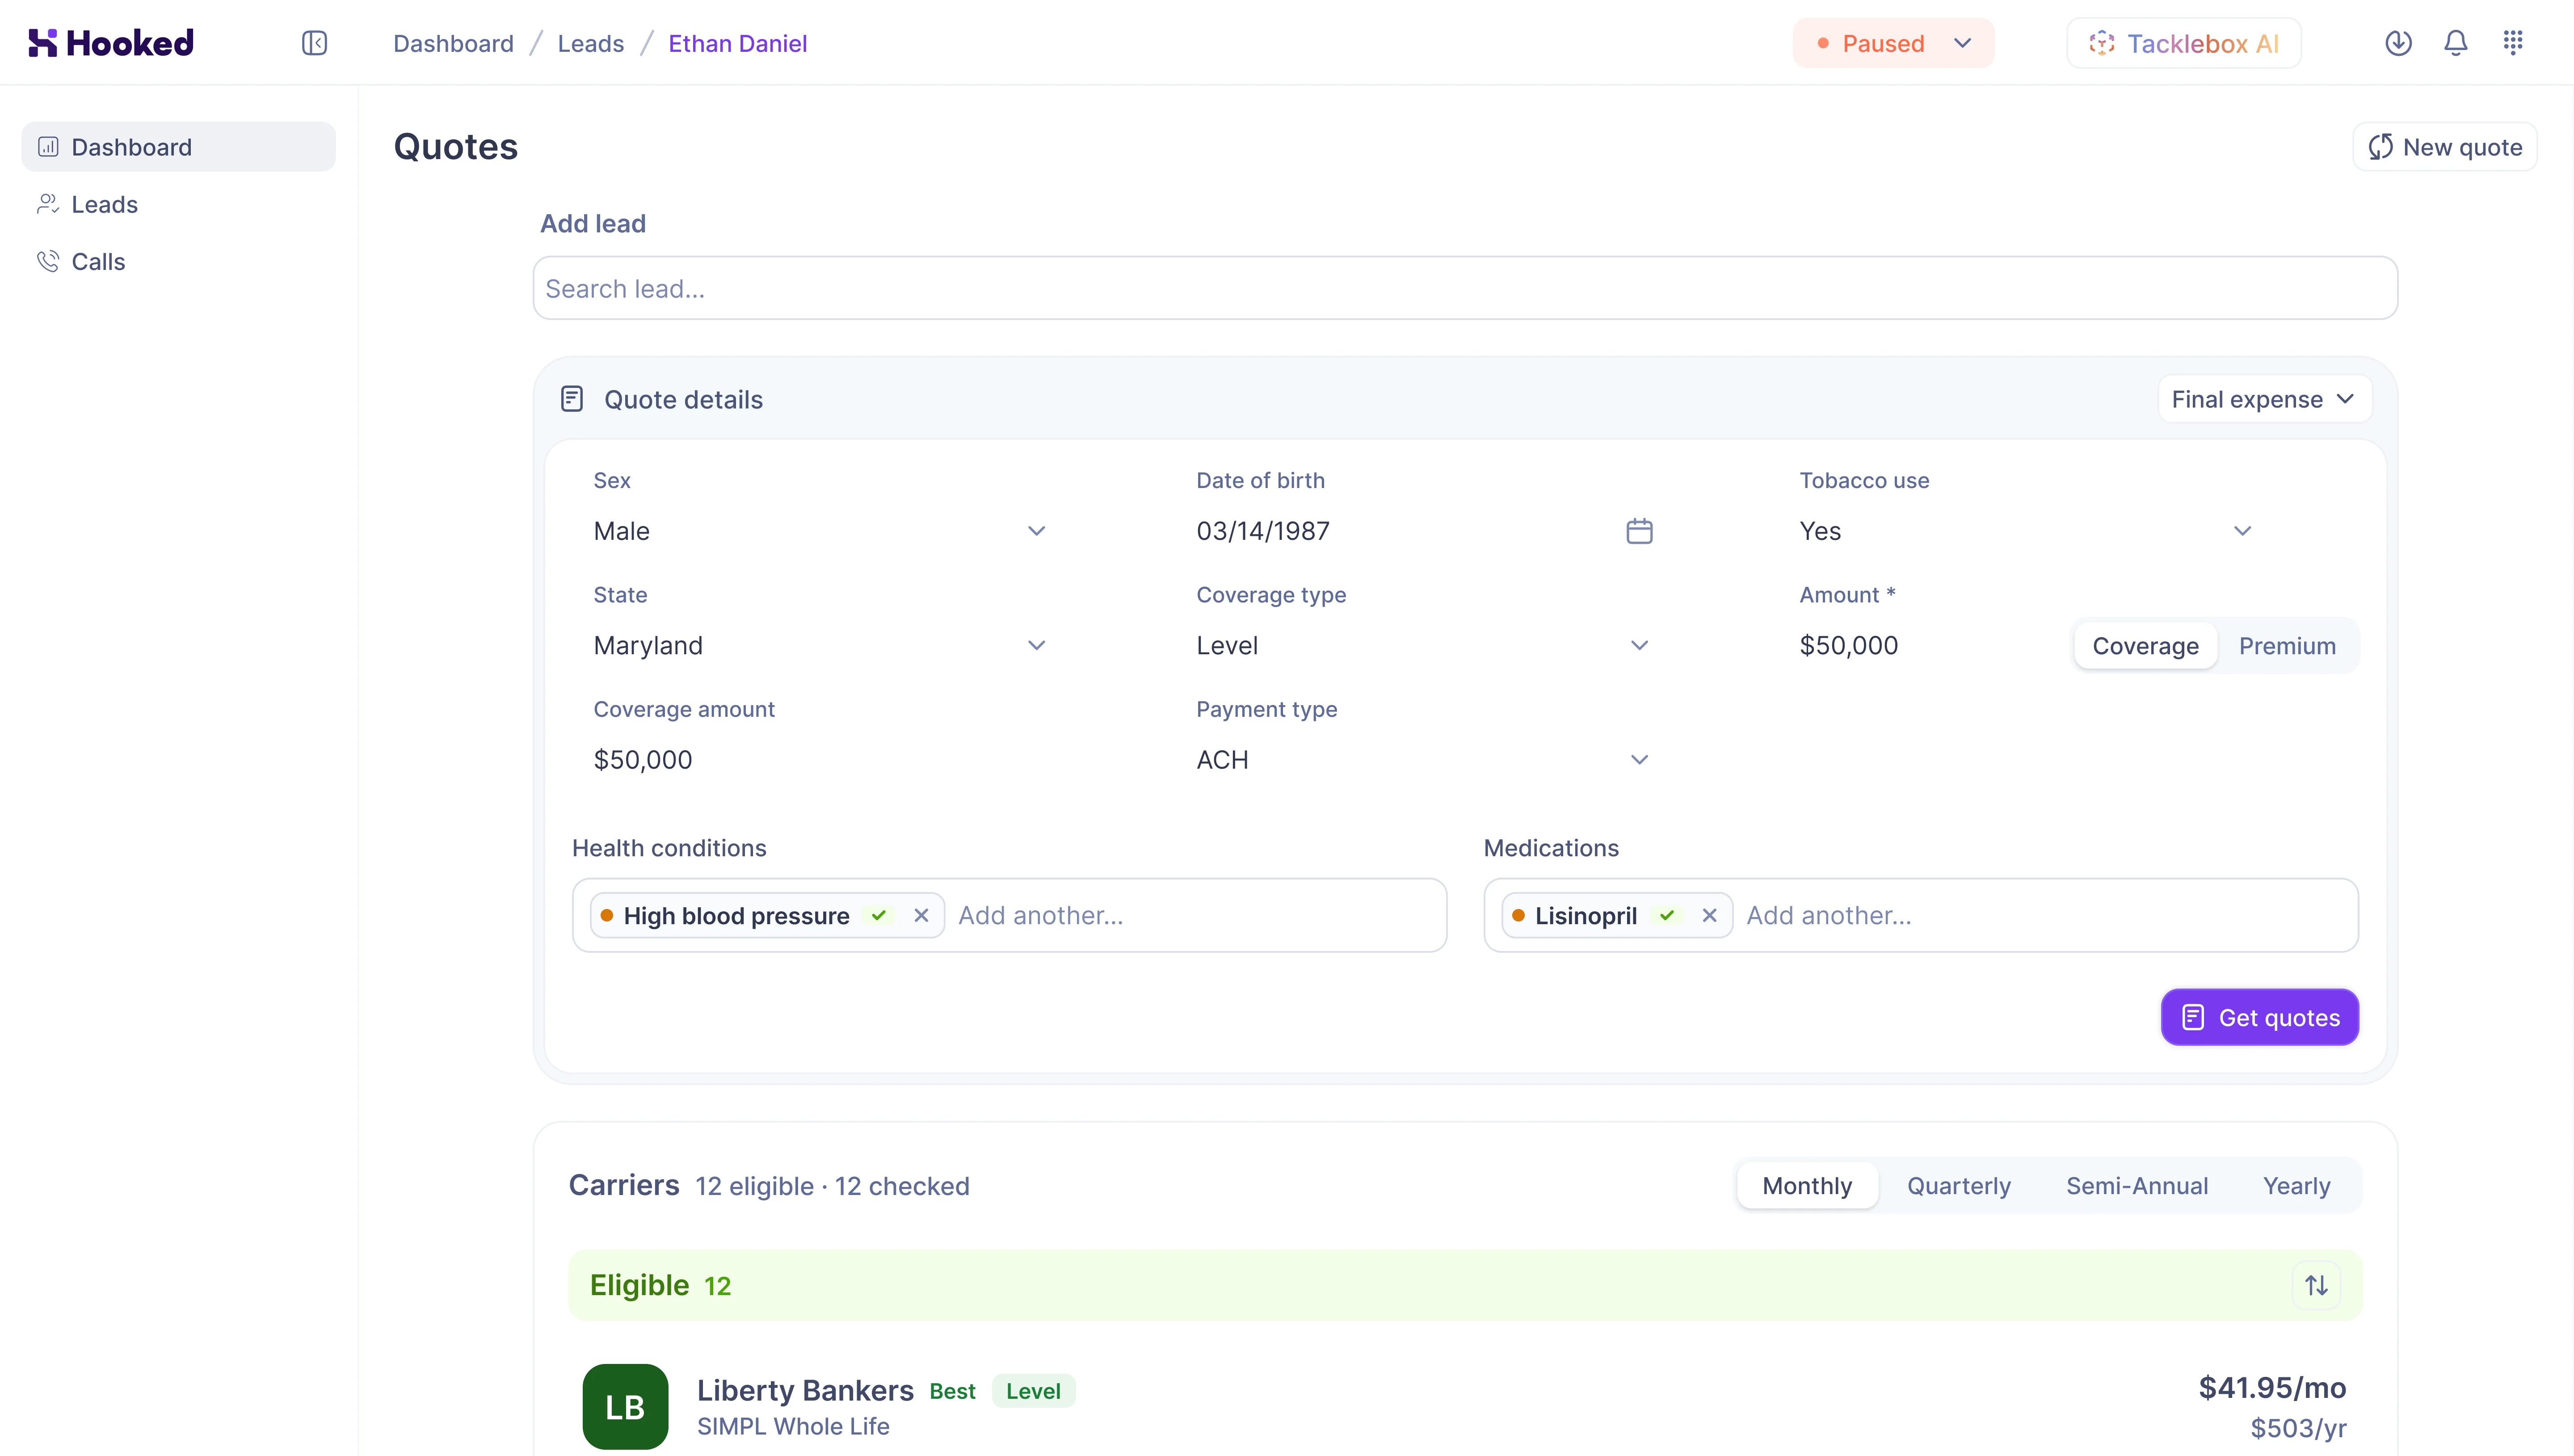
Task: Open the date of birth calendar picker
Action: click(x=1640, y=531)
